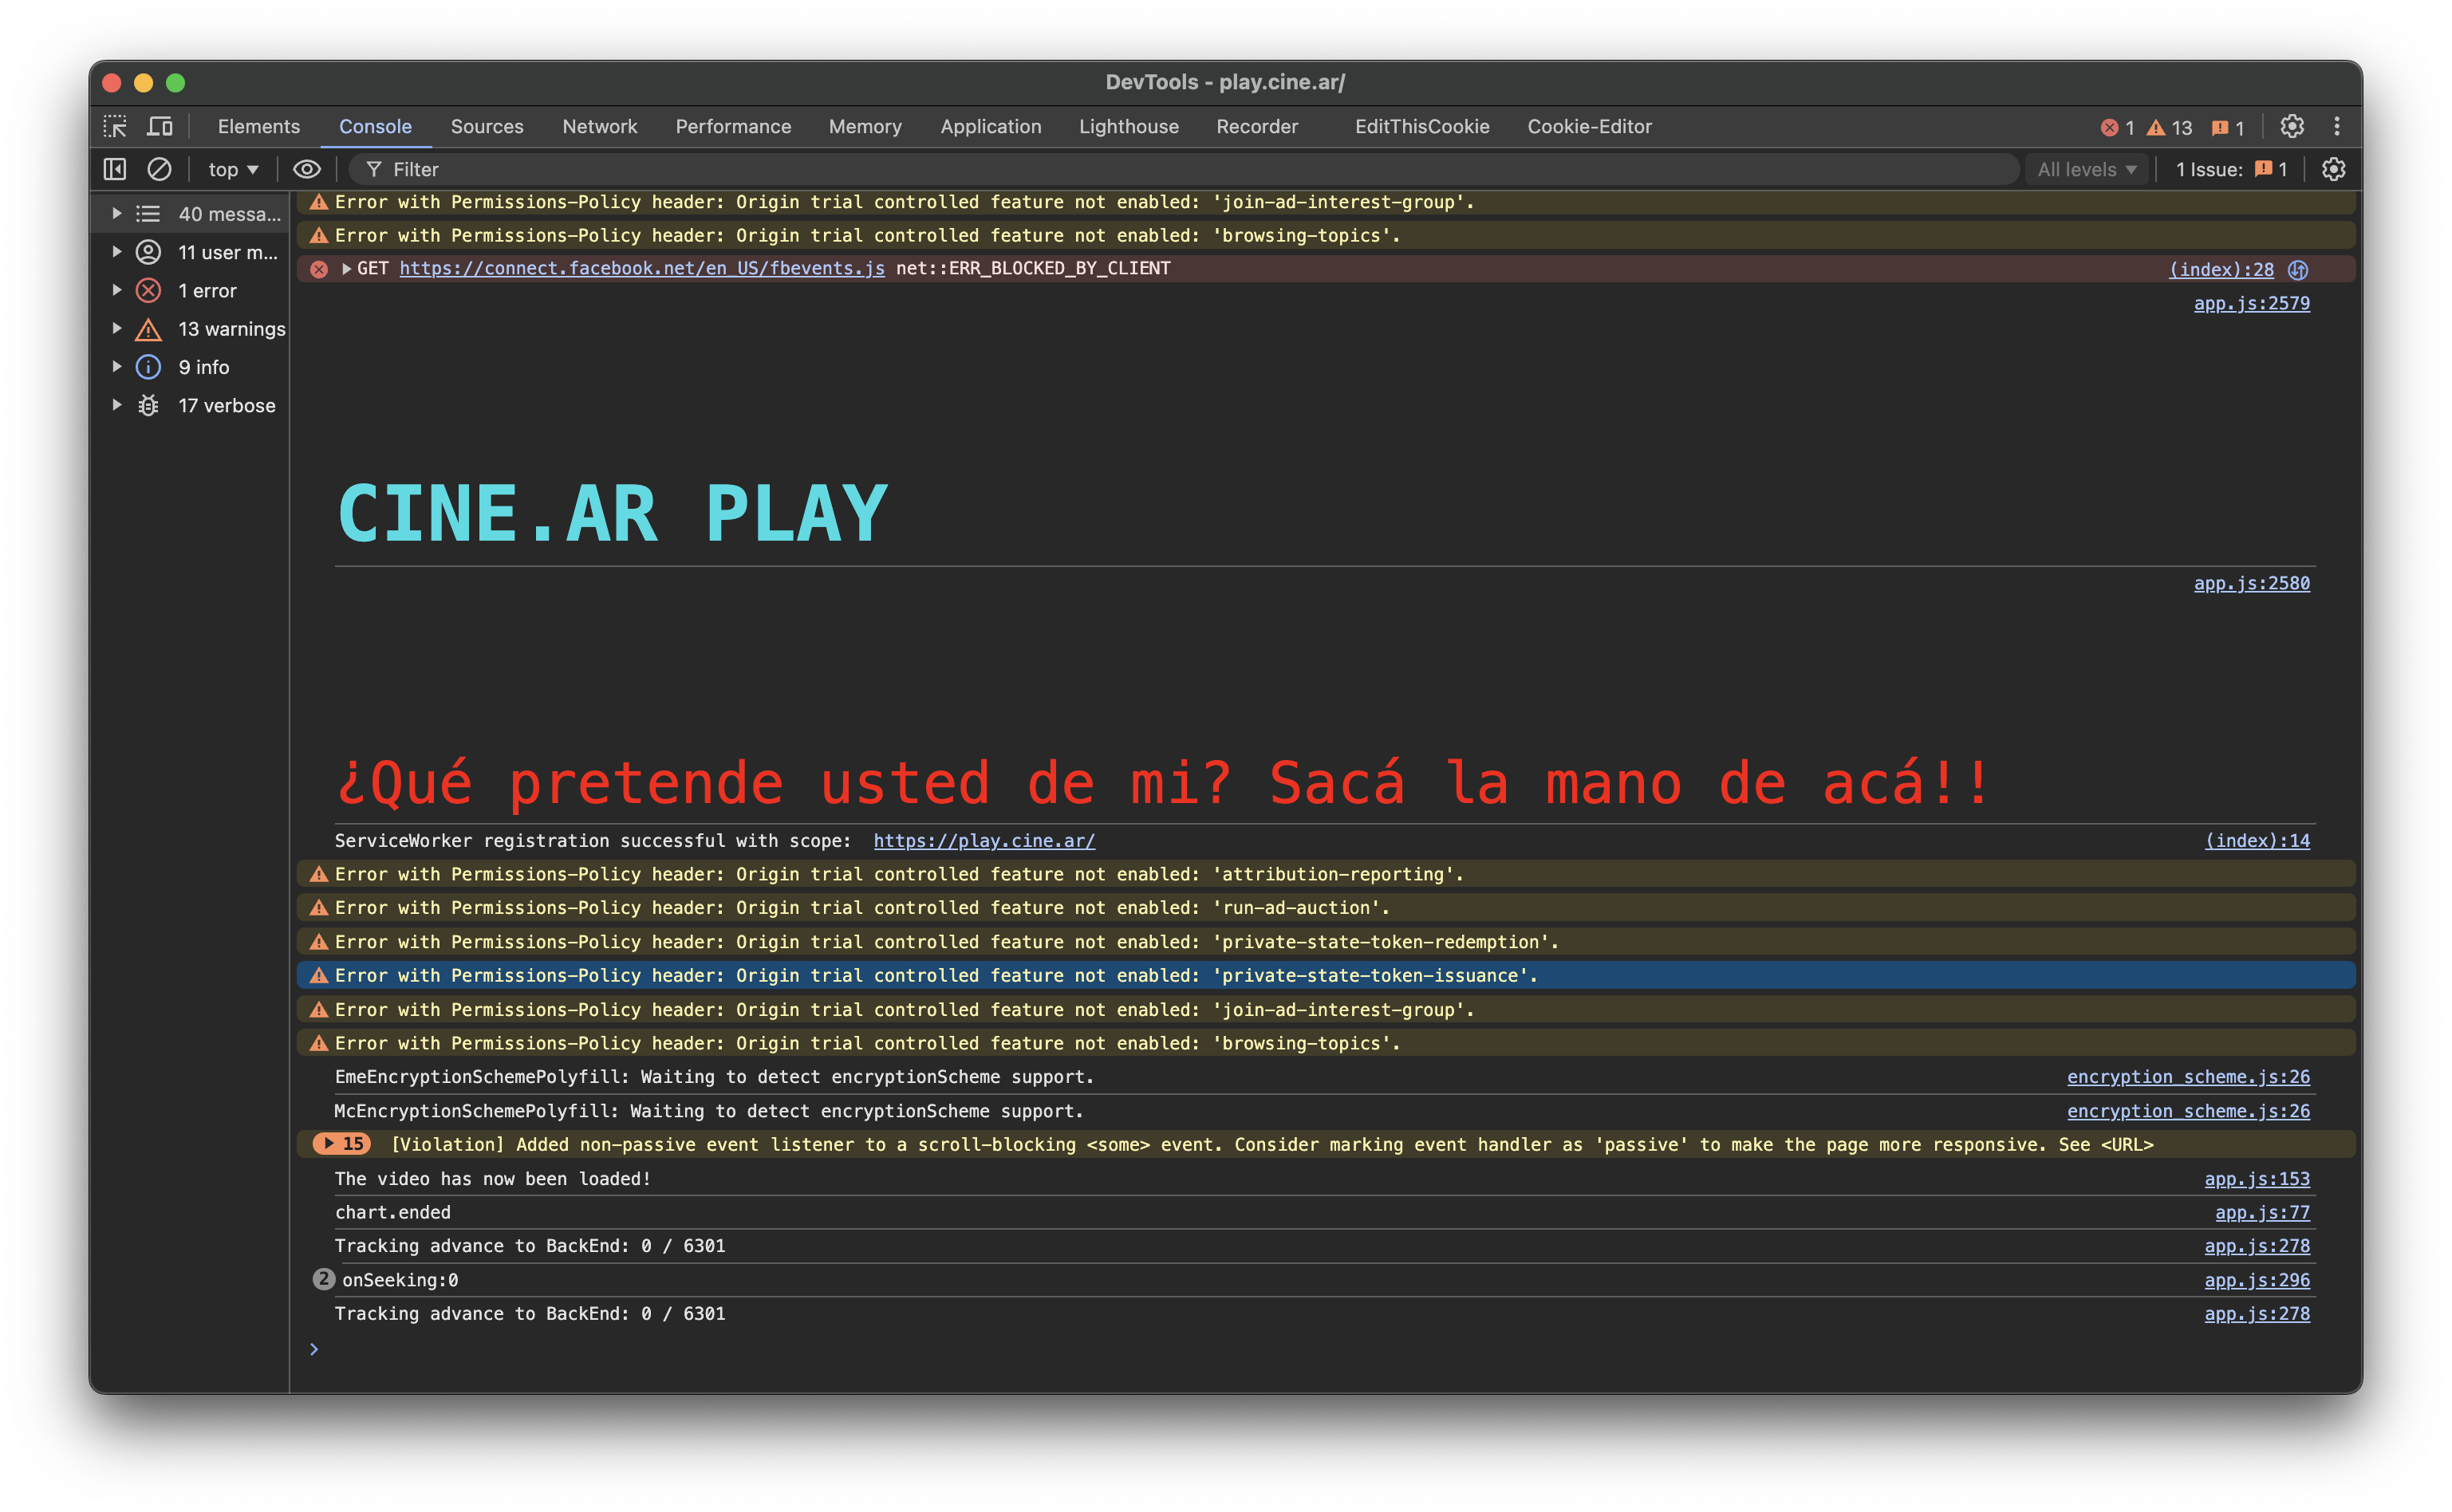Click the 13 warnings count badge
Viewport: 2452px width, 1512px height.
(x=2170, y=128)
